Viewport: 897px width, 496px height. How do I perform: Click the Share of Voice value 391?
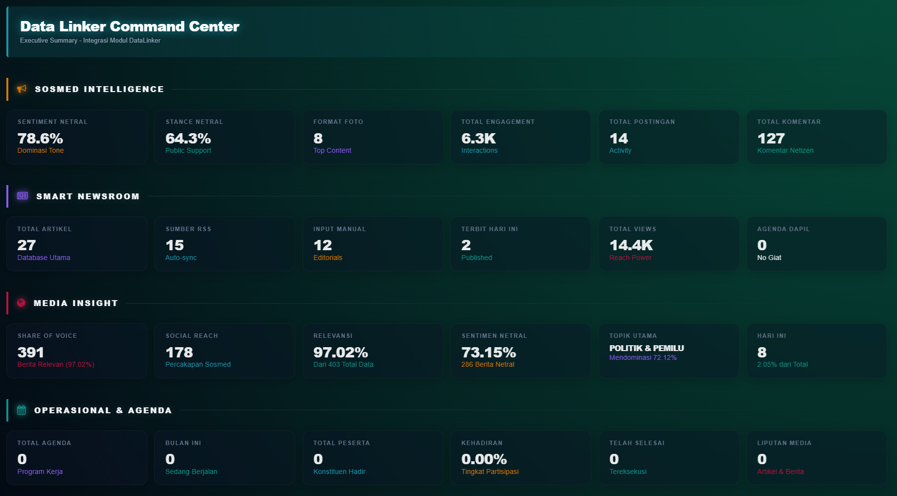[31, 353]
